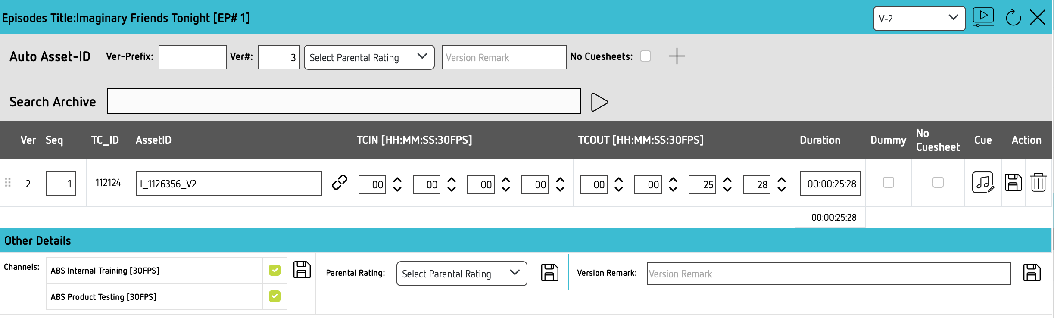Click the Search Archive text field
This screenshot has height=318, width=1054.
[343, 102]
